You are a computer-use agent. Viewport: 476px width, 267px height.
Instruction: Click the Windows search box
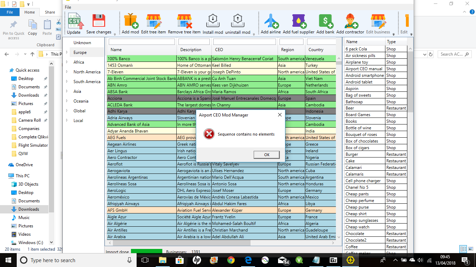[x=77, y=260]
